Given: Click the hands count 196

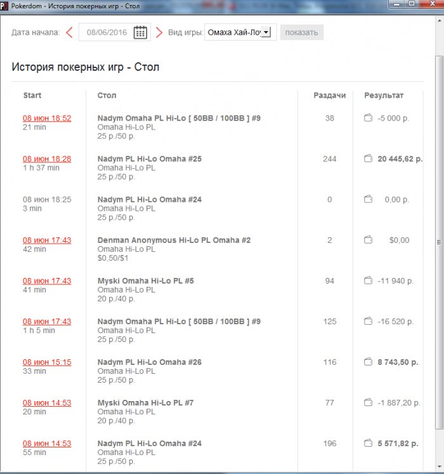Looking at the screenshot, I should (329, 444).
